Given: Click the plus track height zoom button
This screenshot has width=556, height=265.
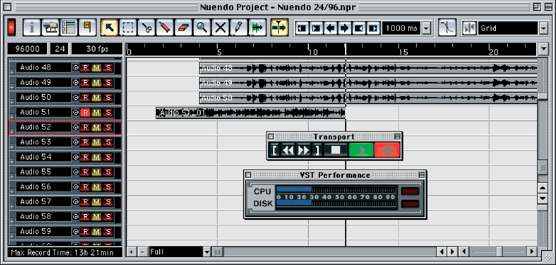Looking at the screenshot, I should 131,252.
